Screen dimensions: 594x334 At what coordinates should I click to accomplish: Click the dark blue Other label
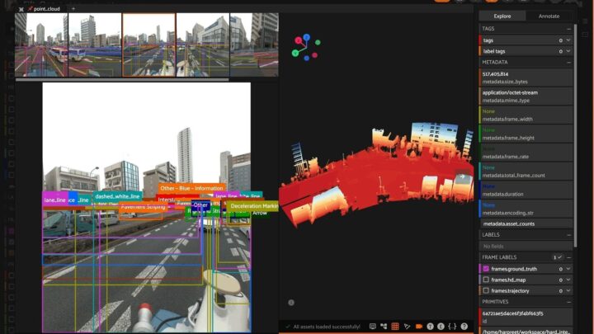click(x=200, y=205)
